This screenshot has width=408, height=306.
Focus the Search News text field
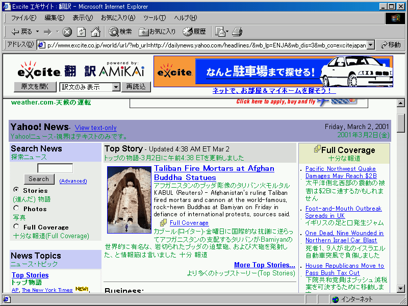(55, 168)
